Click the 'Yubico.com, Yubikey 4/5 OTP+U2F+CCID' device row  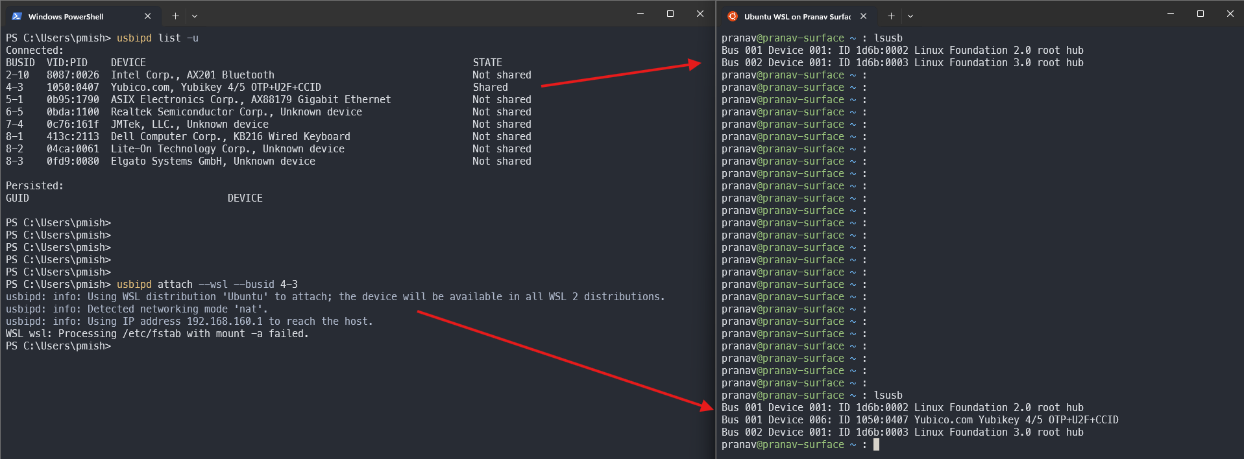click(269, 88)
